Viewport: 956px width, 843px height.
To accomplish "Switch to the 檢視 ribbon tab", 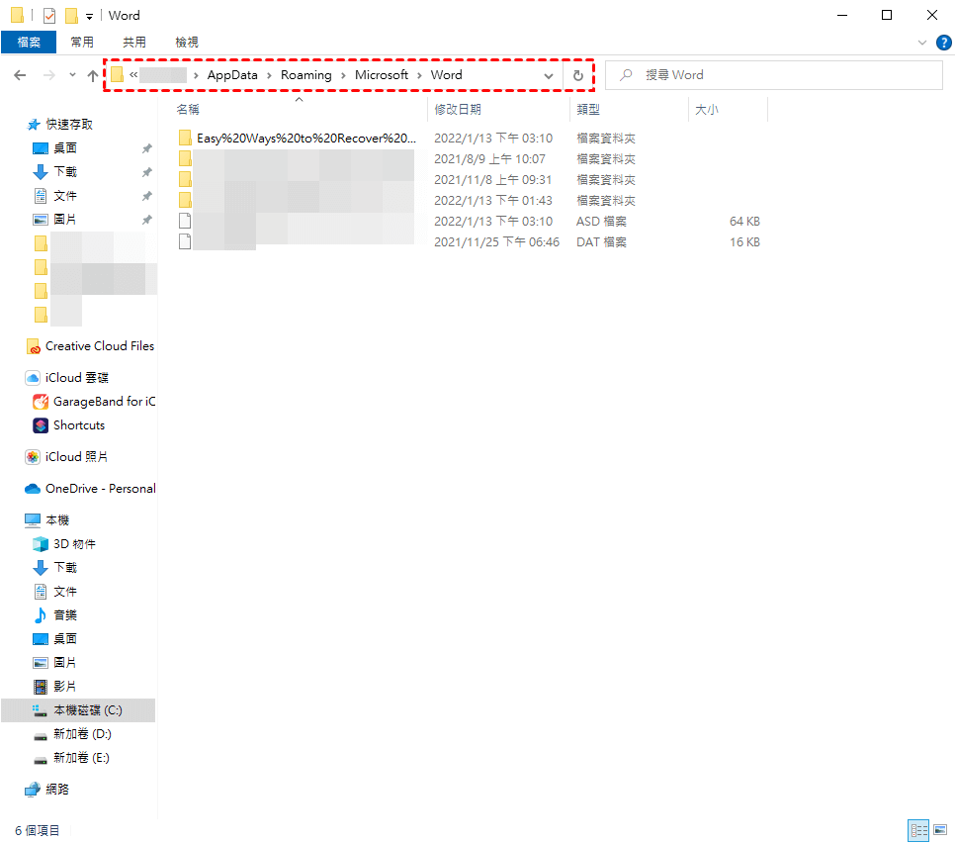I will coord(187,43).
